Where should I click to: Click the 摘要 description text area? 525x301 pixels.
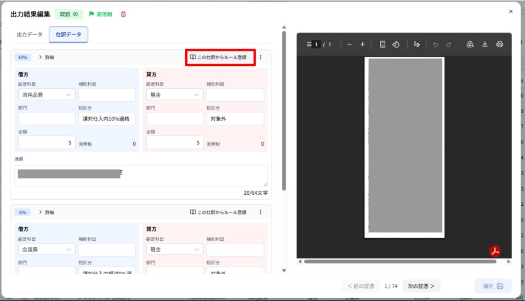(x=141, y=176)
